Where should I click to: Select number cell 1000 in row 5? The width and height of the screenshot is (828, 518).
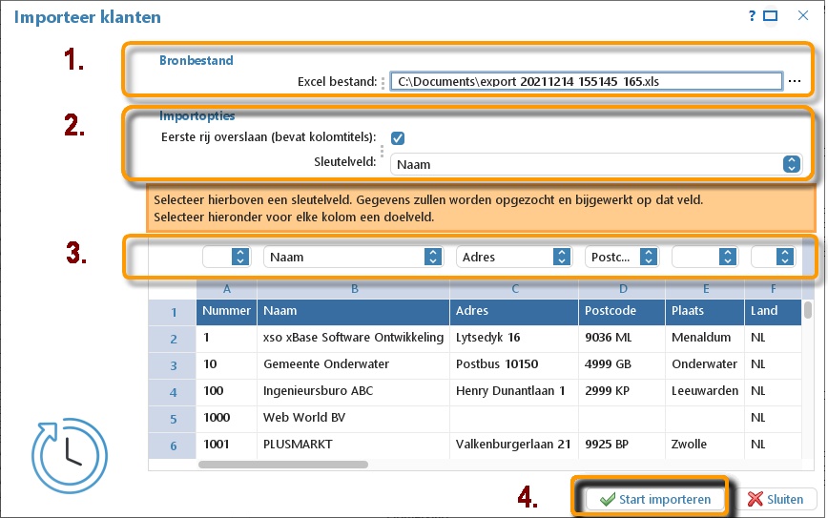point(226,418)
